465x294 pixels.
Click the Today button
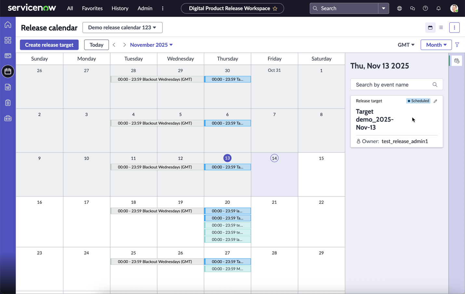(97, 45)
